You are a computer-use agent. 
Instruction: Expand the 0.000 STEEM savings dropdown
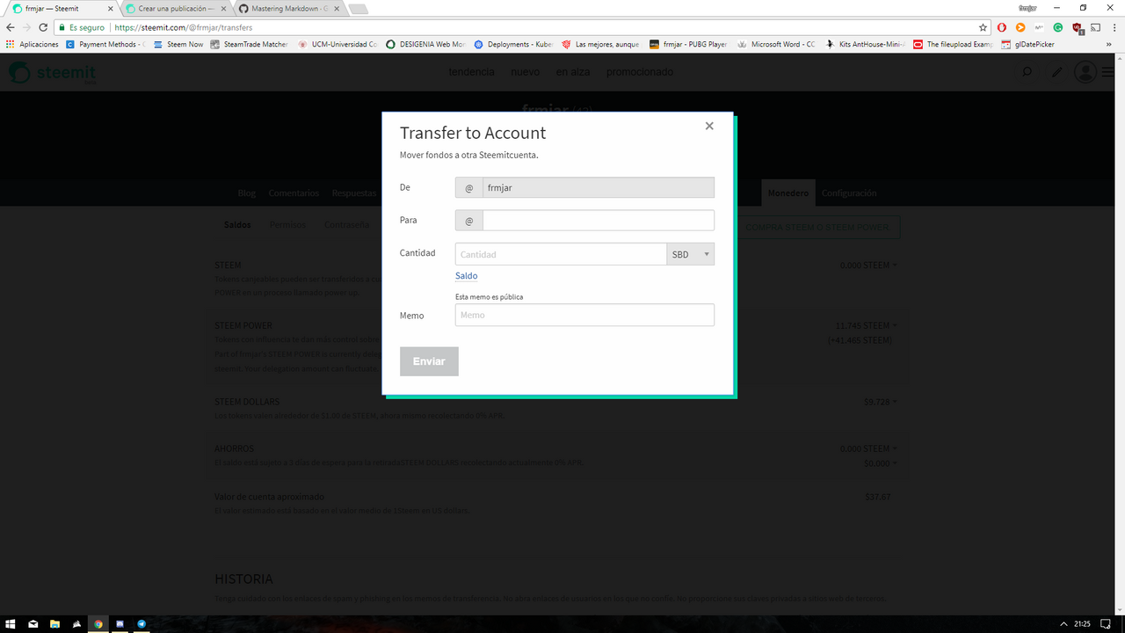tap(868, 448)
